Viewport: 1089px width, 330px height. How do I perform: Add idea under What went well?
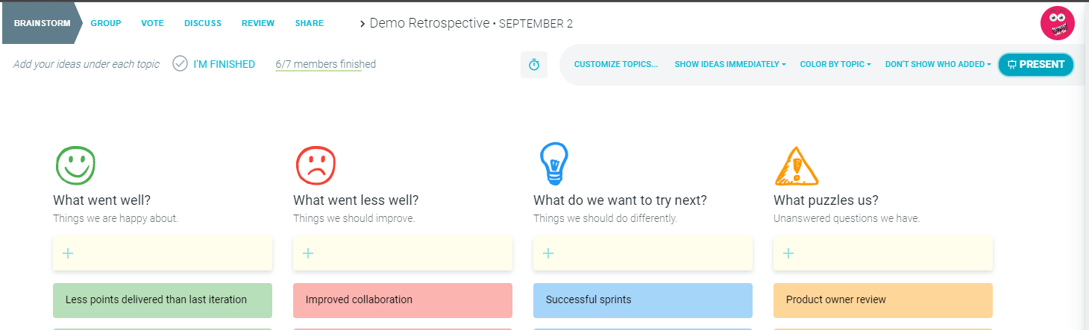163,254
